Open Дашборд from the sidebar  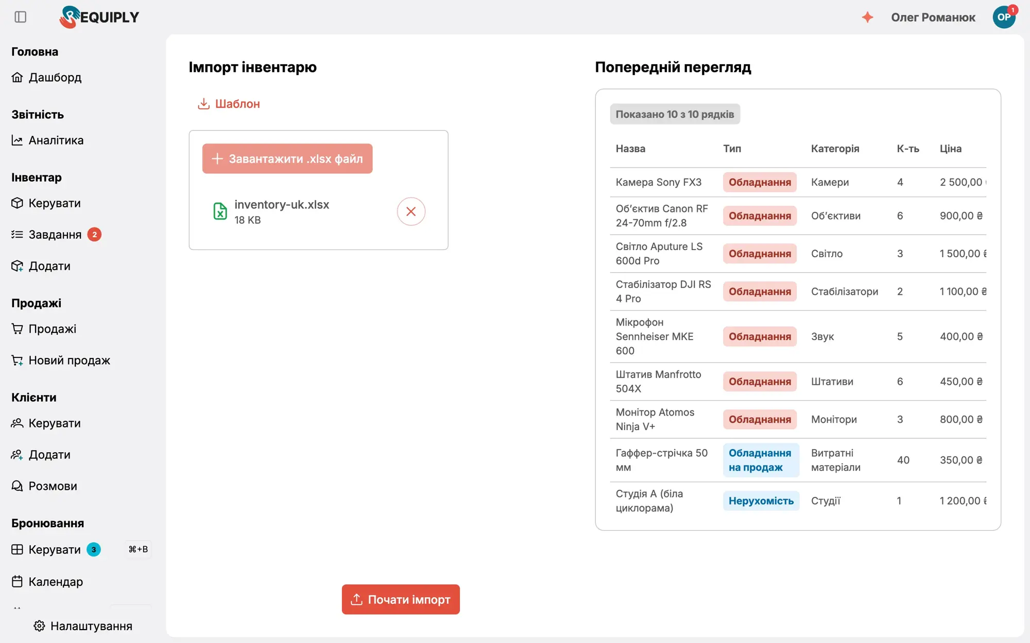click(x=46, y=77)
